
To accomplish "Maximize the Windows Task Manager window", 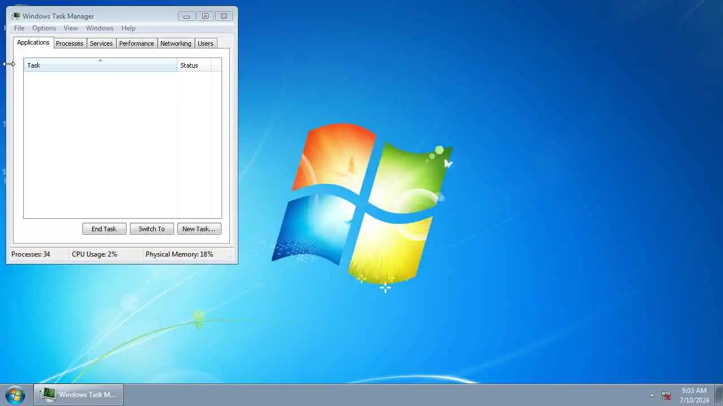I will 205,16.
